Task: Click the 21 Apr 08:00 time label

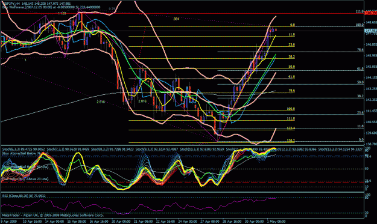Action: point(144,222)
